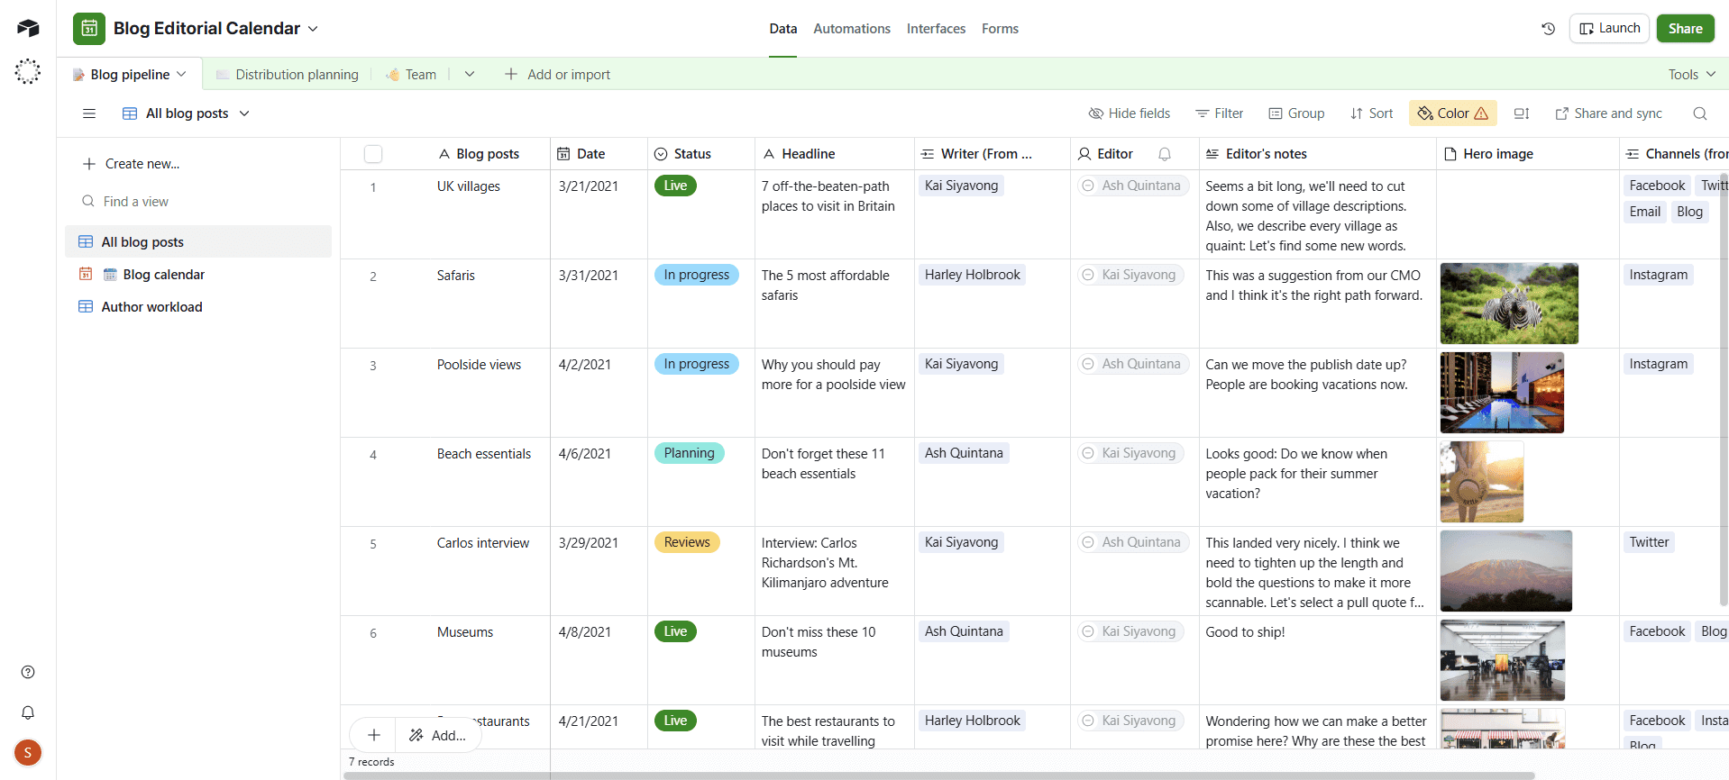Open the row height icon
The image size is (1729, 780).
tap(1522, 113)
